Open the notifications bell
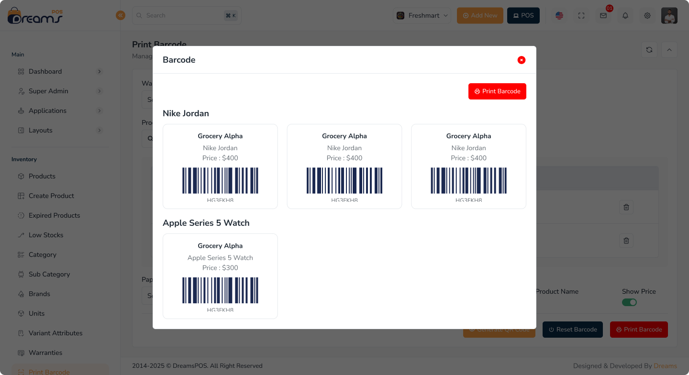 [625, 15]
